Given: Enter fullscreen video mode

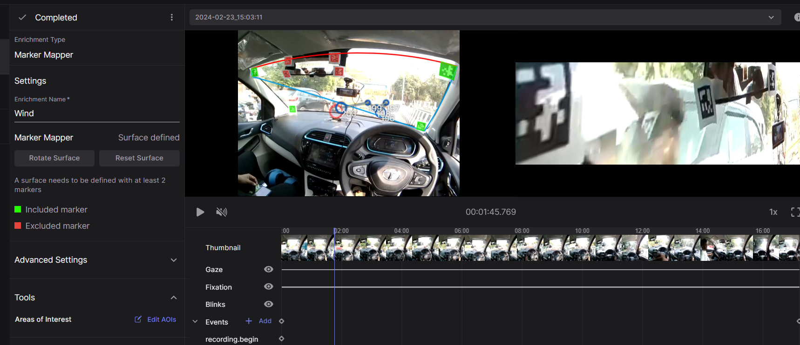Looking at the screenshot, I should pyautogui.click(x=795, y=212).
